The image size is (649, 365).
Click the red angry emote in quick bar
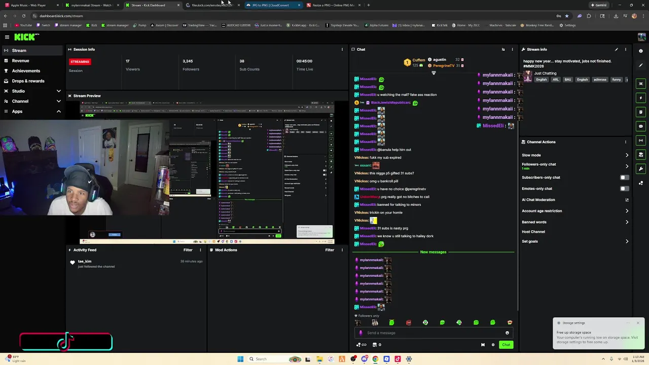pos(409,322)
